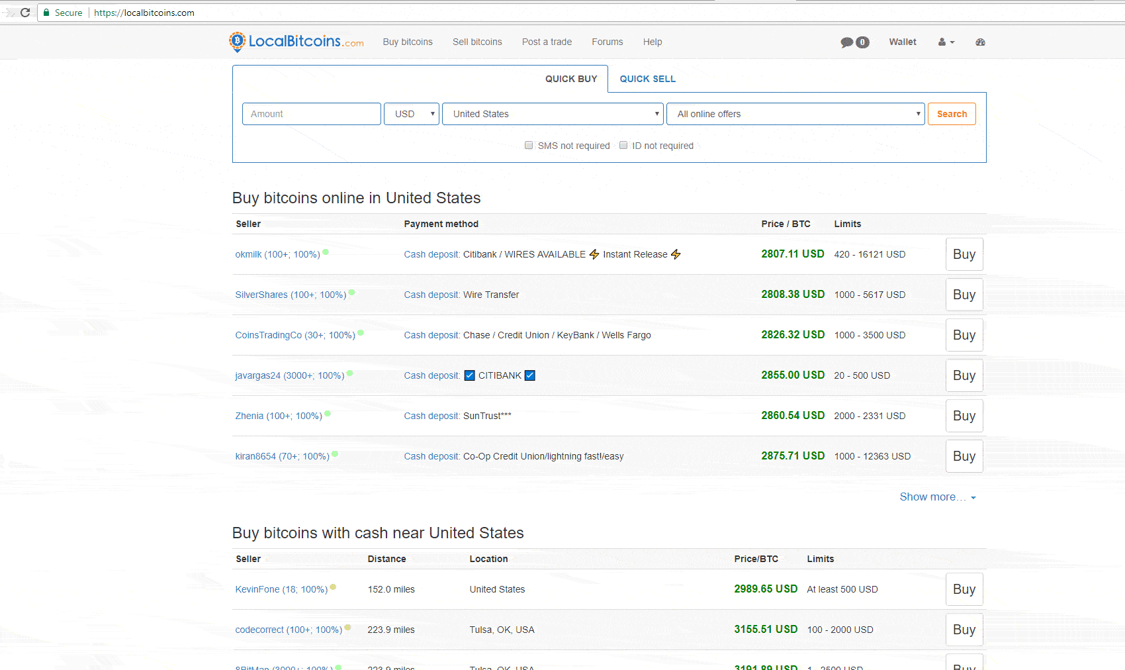
Task: Open seller SilverShares profile link
Action: 291,295
